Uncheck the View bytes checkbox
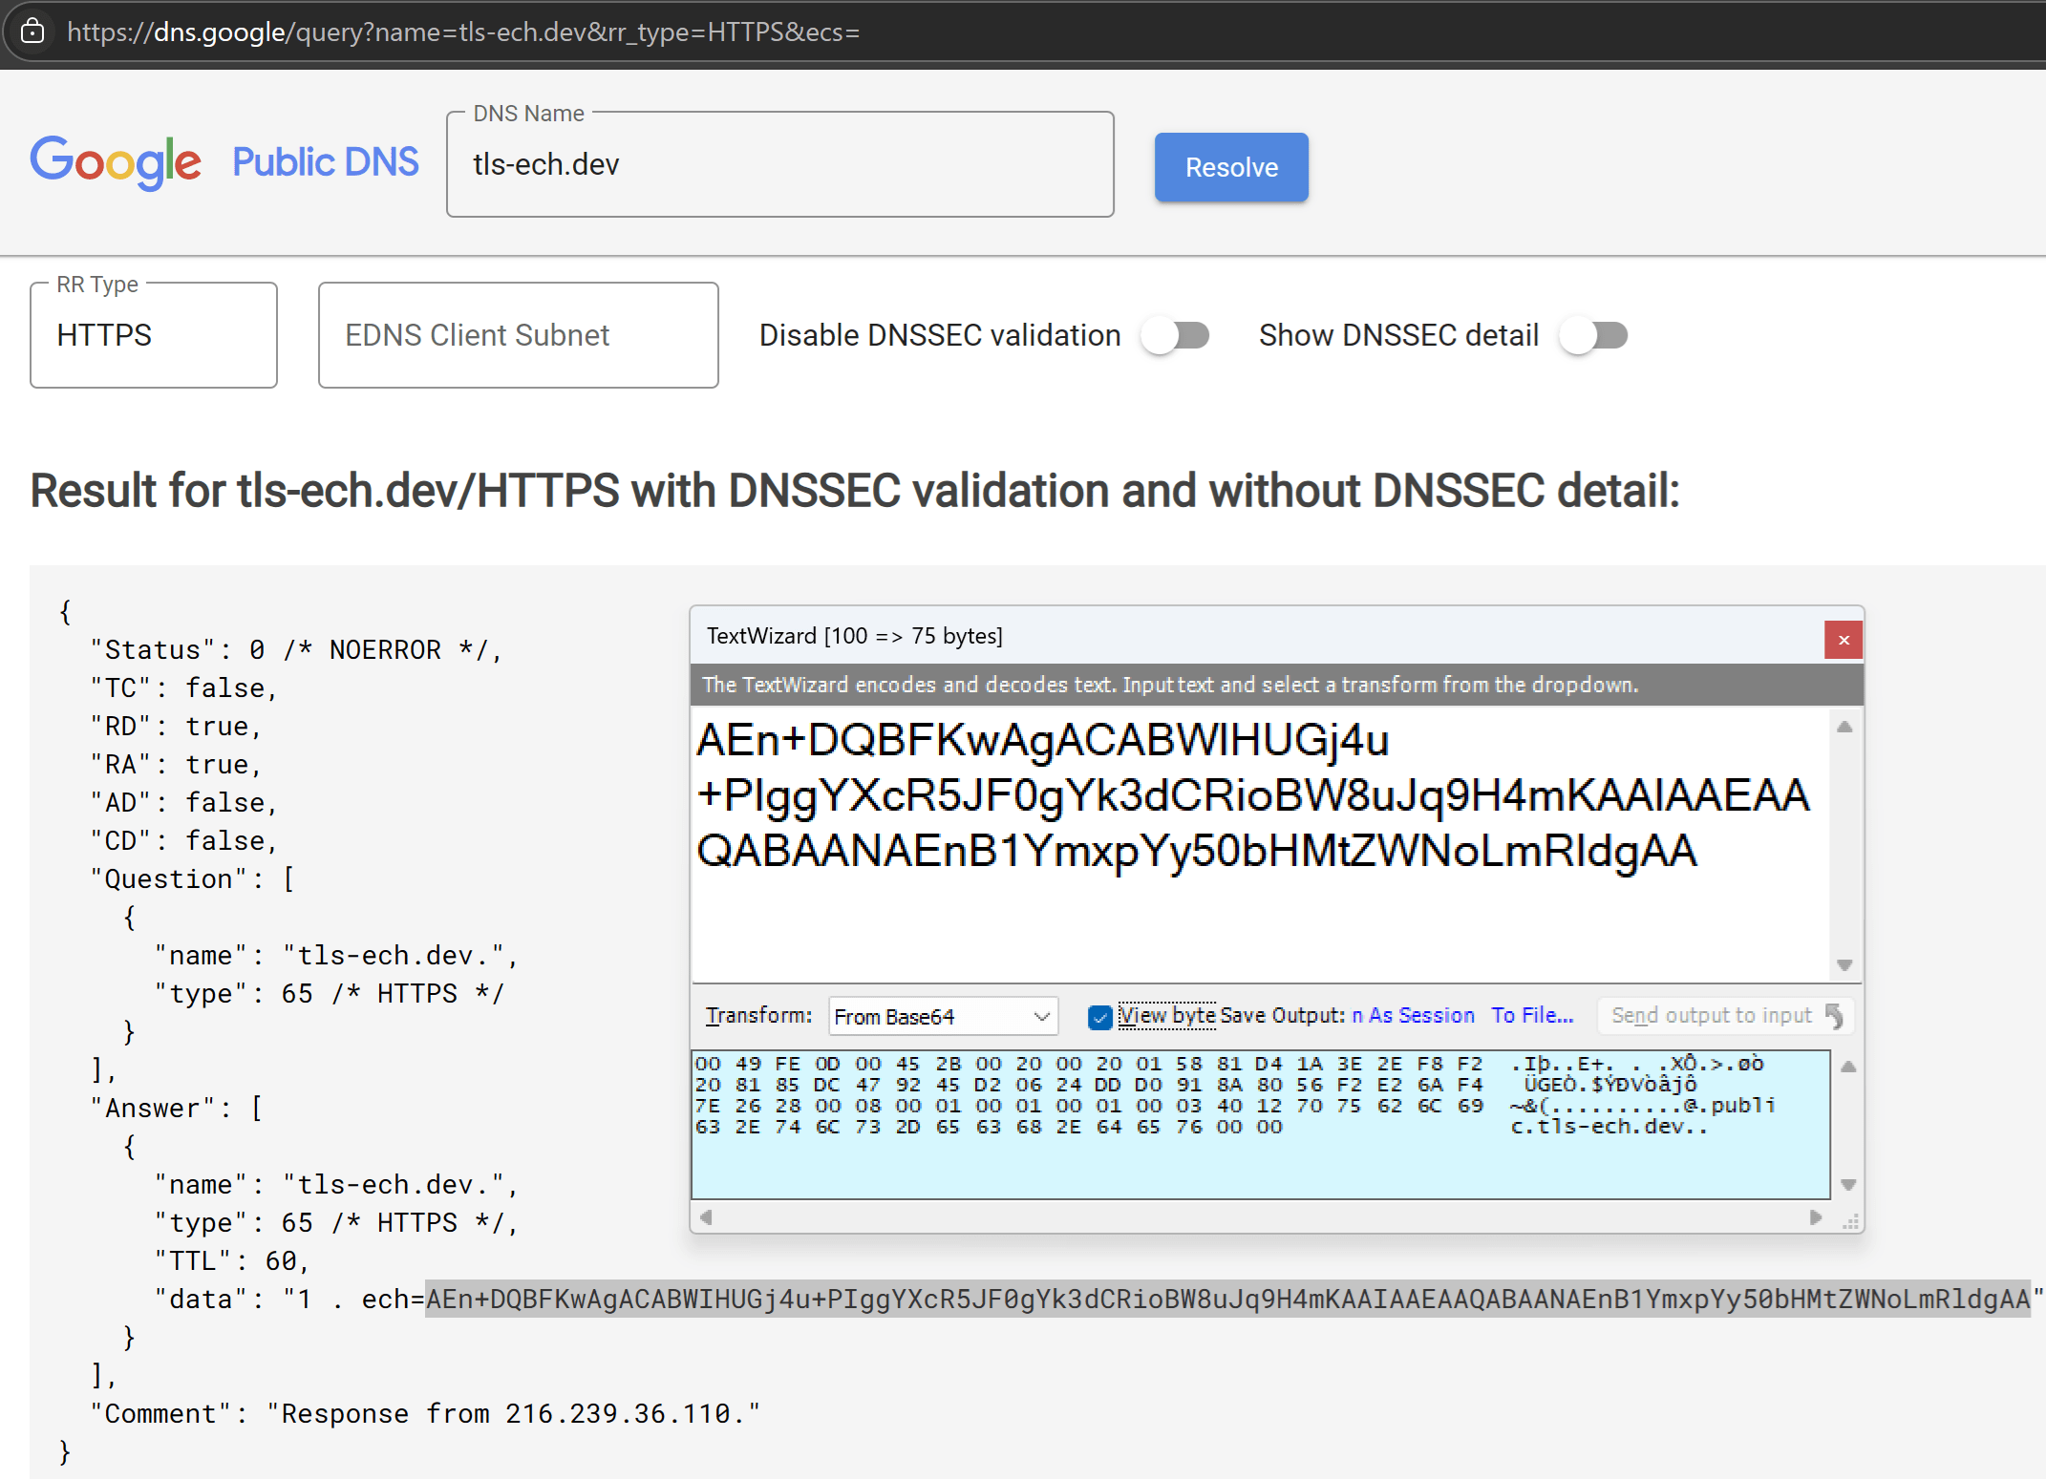The height and width of the screenshot is (1480, 2046). click(x=1100, y=1017)
